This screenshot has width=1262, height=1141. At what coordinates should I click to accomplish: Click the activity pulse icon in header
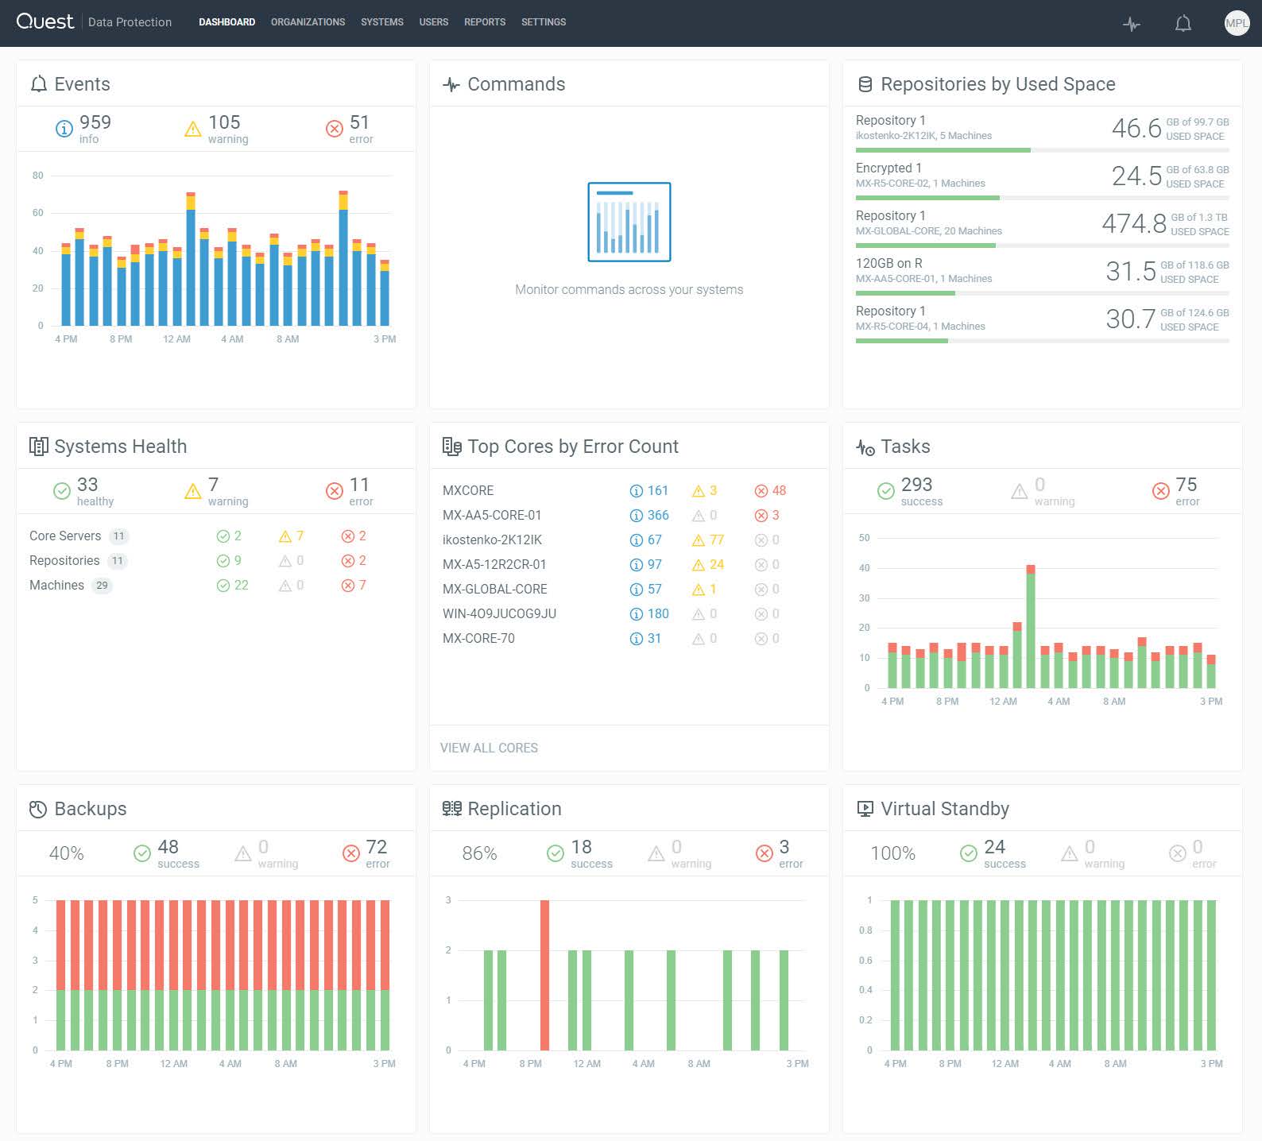tap(1132, 24)
